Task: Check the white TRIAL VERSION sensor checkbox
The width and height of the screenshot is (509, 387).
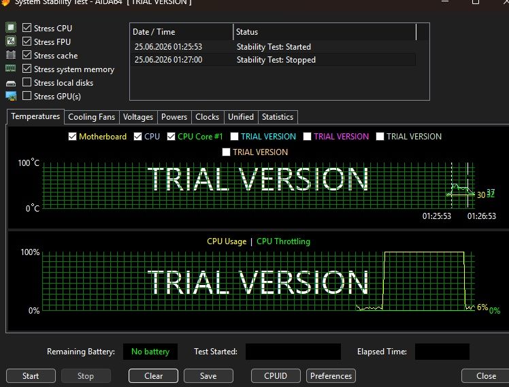Action: [380, 137]
